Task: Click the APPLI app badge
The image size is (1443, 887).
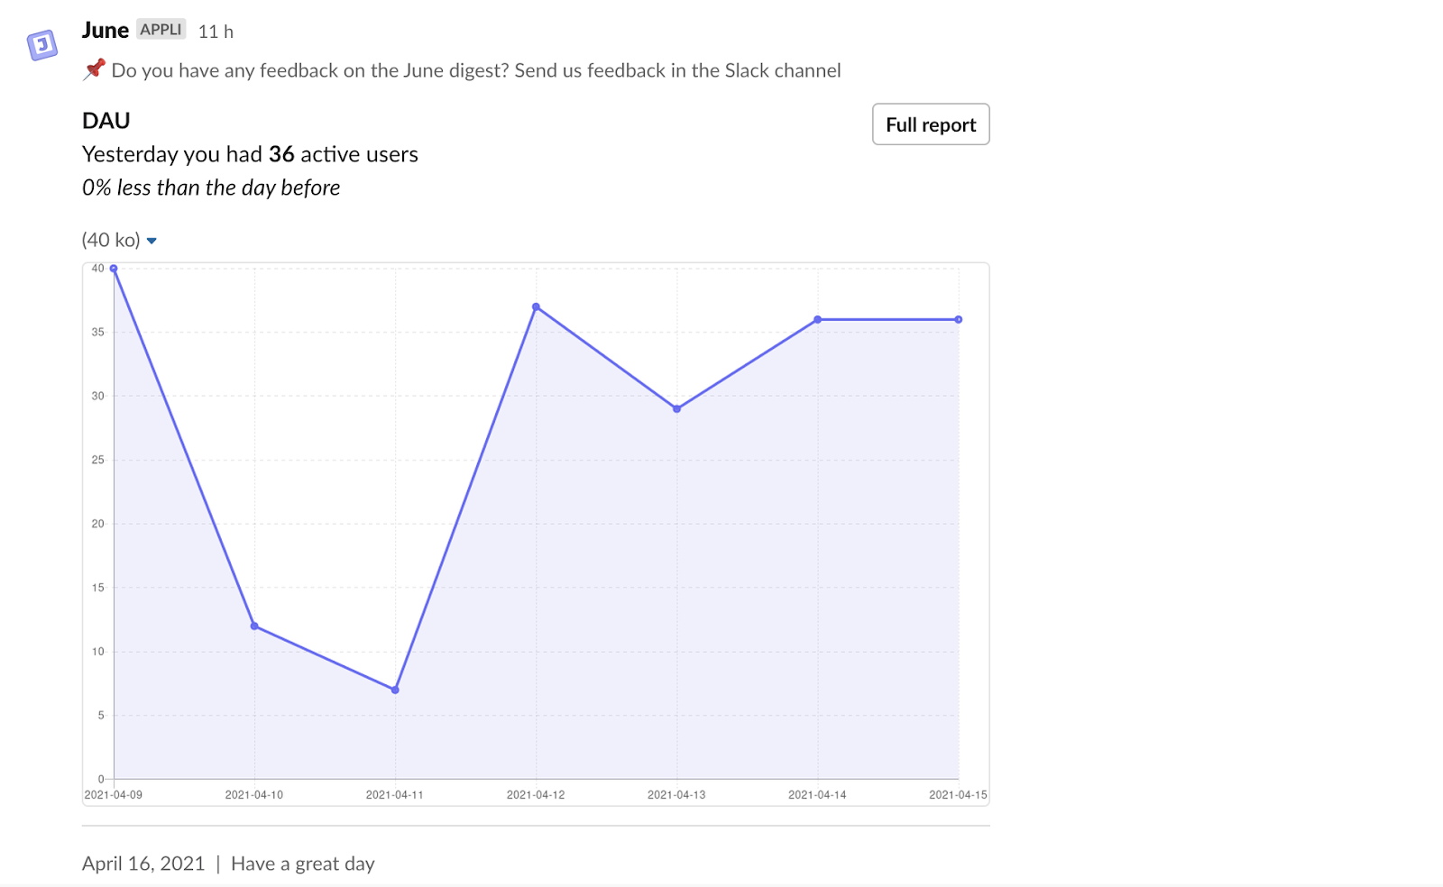Action: coord(161,30)
